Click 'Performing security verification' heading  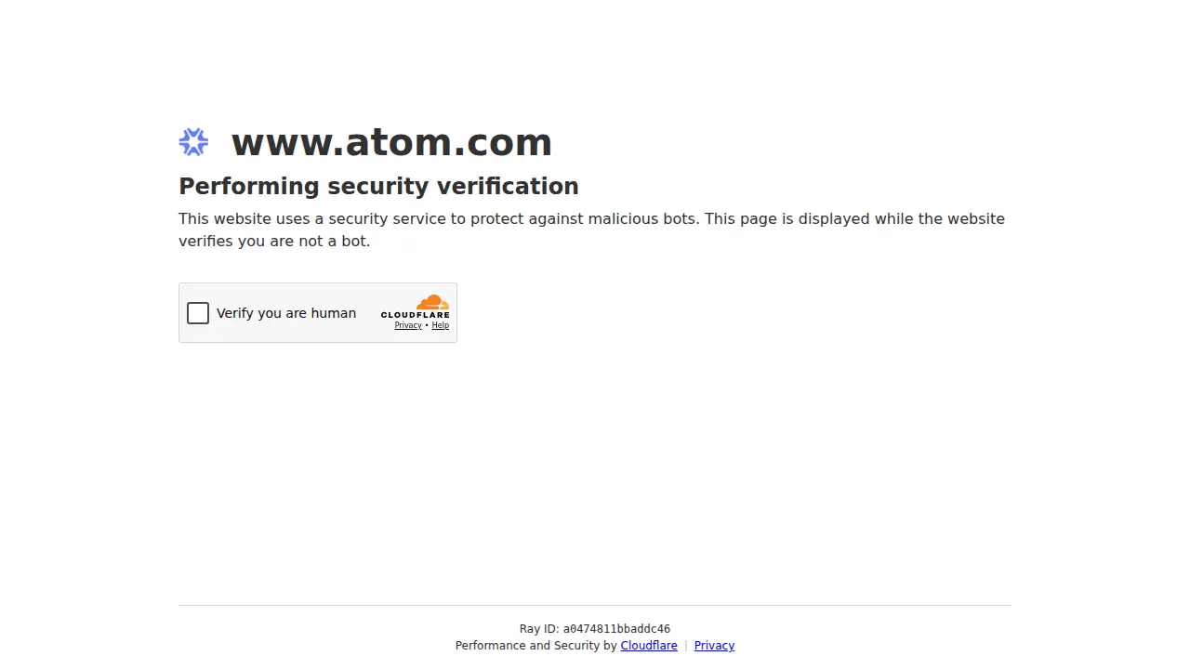pos(378,186)
